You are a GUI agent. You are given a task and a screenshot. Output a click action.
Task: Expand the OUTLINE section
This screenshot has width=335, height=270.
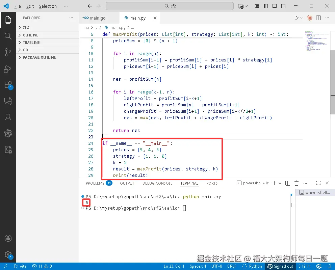(48, 35)
